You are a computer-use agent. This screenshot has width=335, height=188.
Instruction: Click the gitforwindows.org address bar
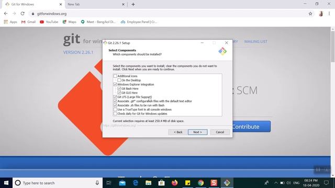tap(169, 14)
